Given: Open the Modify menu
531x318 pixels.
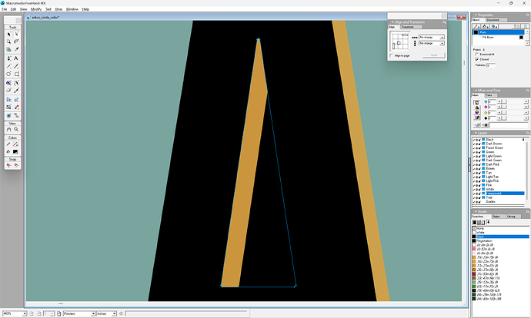Looking at the screenshot, I should click(x=35, y=8).
